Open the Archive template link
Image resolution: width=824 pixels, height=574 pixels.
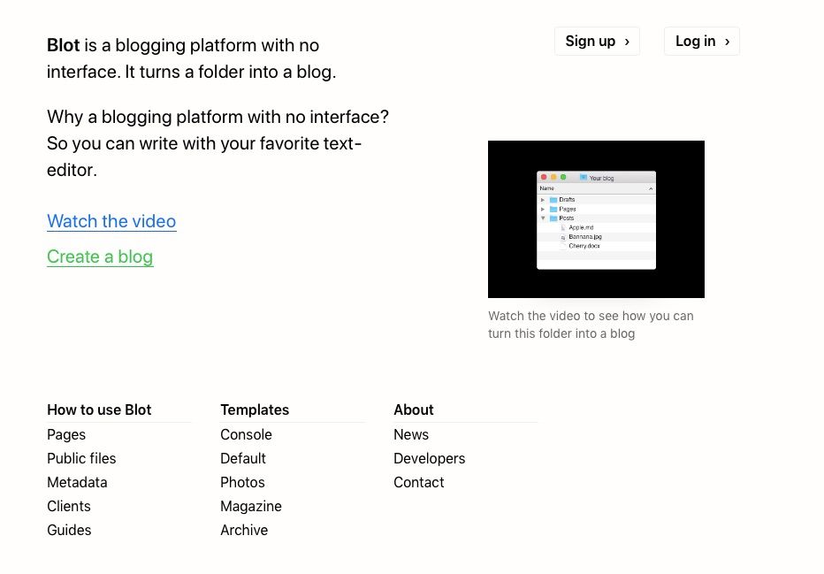click(244, 530)
